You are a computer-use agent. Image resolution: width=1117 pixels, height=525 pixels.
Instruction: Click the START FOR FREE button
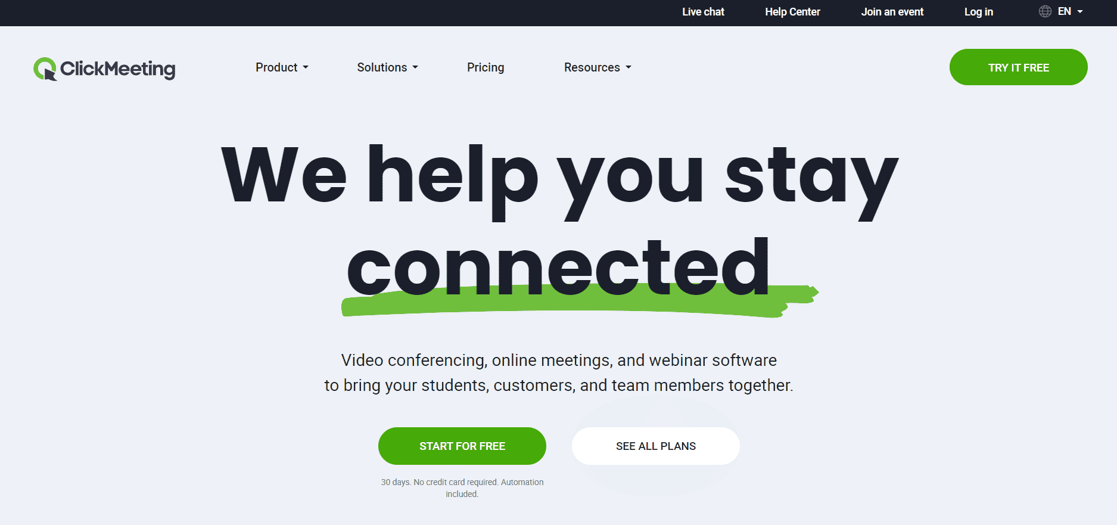click(x=462, y=446)
